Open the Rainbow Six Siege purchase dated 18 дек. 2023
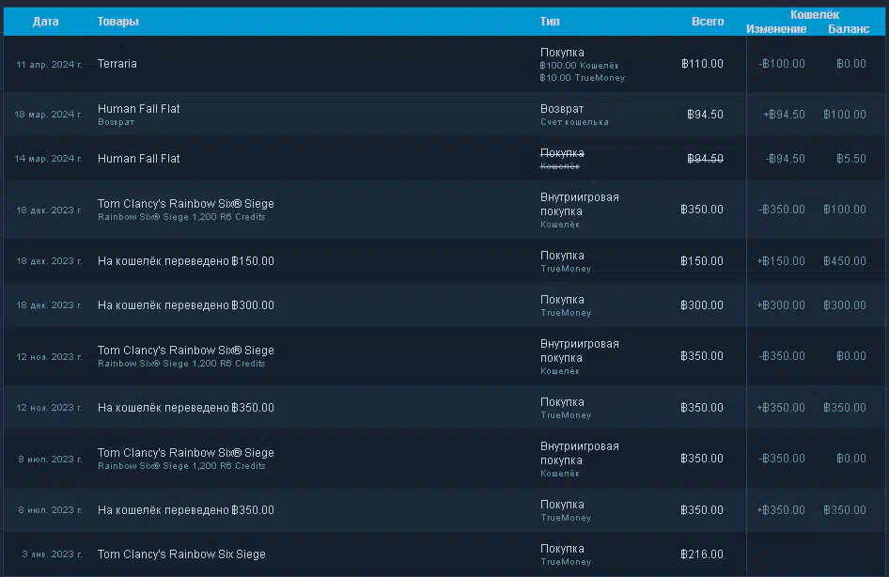Screen dimensions: 889x577 tap(185, 204)
